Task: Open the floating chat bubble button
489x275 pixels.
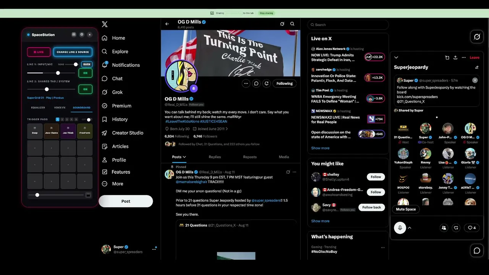Action: (477, 251)
